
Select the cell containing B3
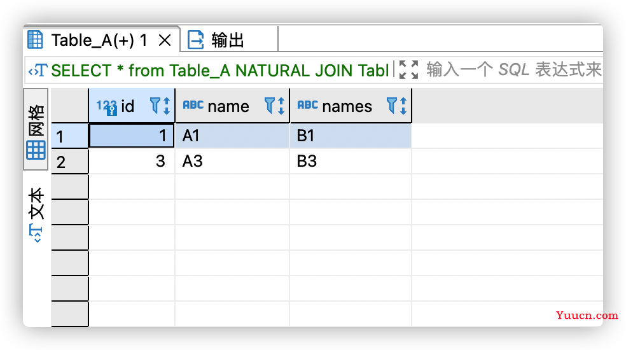(x=351, y=161)
